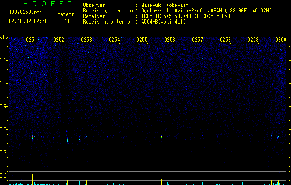291x185 pixels.
Task: Click the 0256 time marker
Action: tap(170, 40)
